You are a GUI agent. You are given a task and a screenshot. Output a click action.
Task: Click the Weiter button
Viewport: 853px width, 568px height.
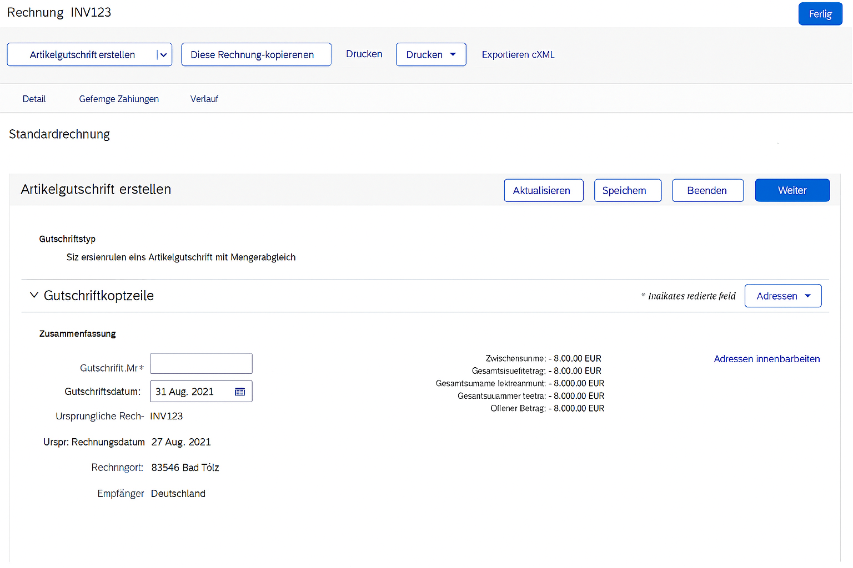792,190
